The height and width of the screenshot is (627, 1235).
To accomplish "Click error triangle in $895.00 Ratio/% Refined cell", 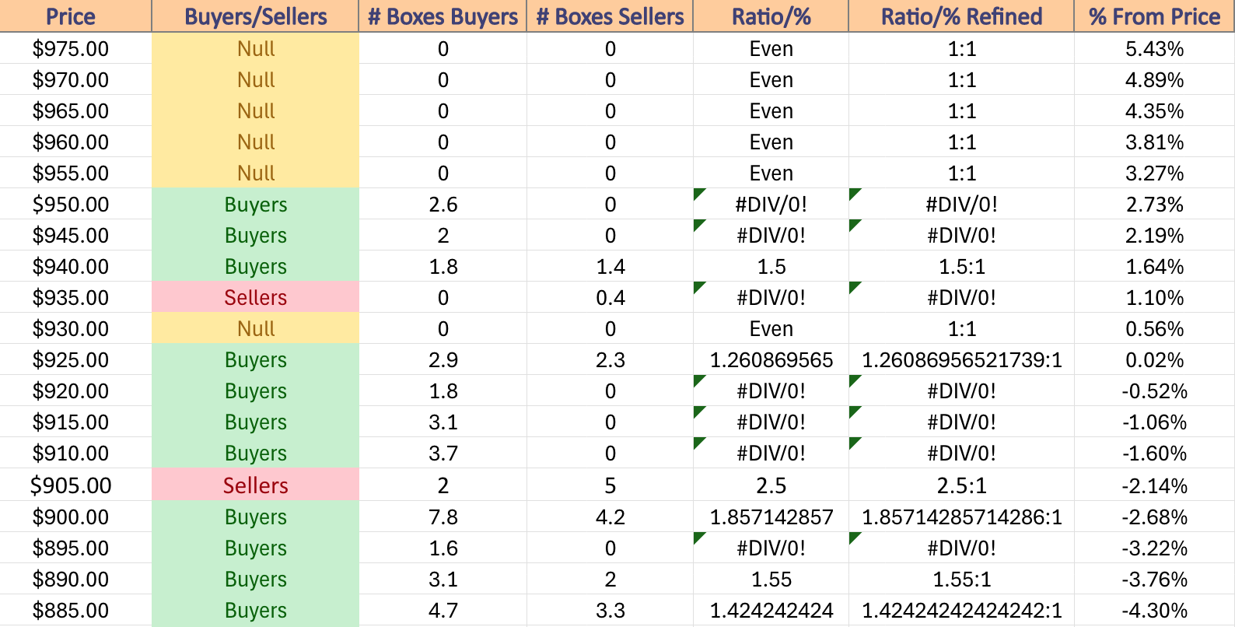I will [854, 536].
